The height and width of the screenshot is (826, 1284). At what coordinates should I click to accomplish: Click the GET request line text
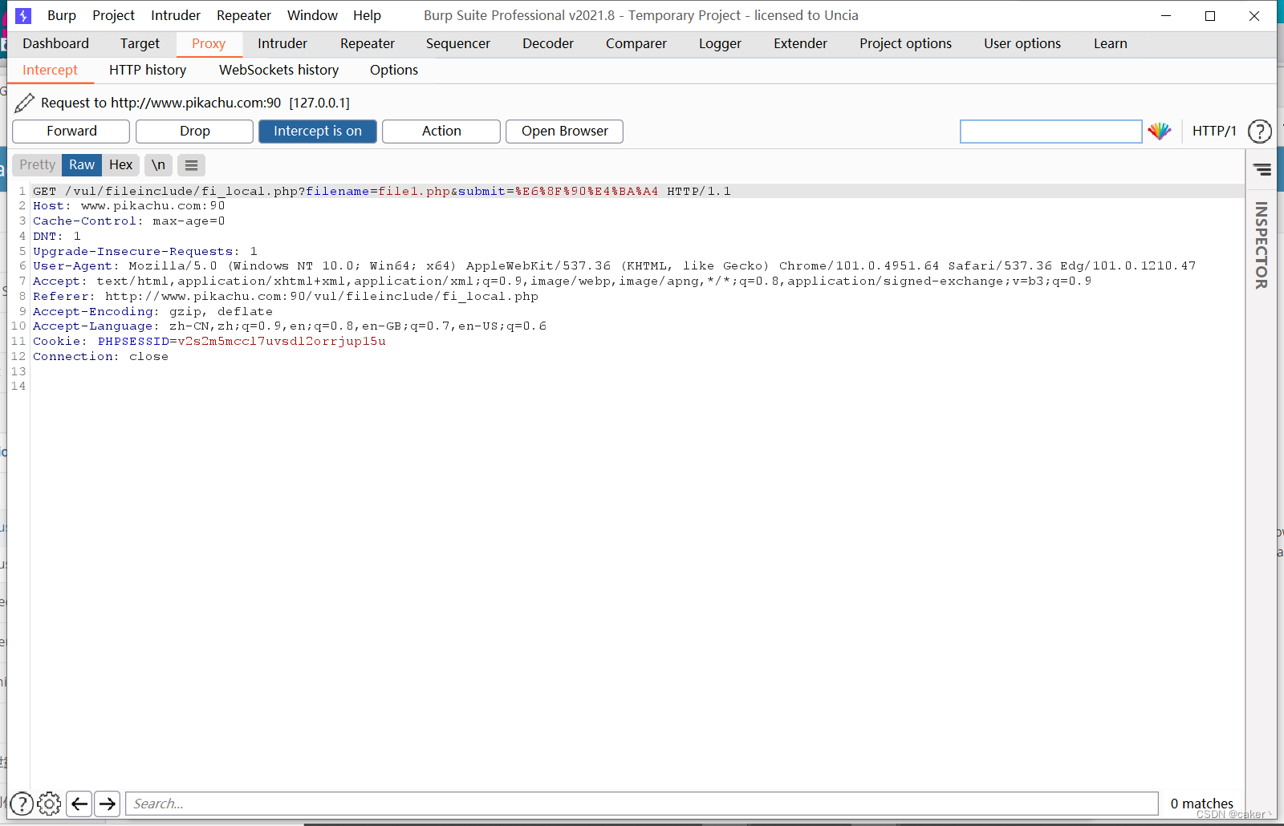(x=382, y=191)
